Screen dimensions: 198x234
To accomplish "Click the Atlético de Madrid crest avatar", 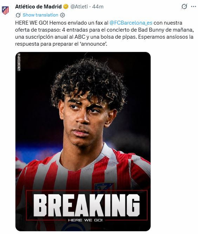I will click(x=5, y=10).
